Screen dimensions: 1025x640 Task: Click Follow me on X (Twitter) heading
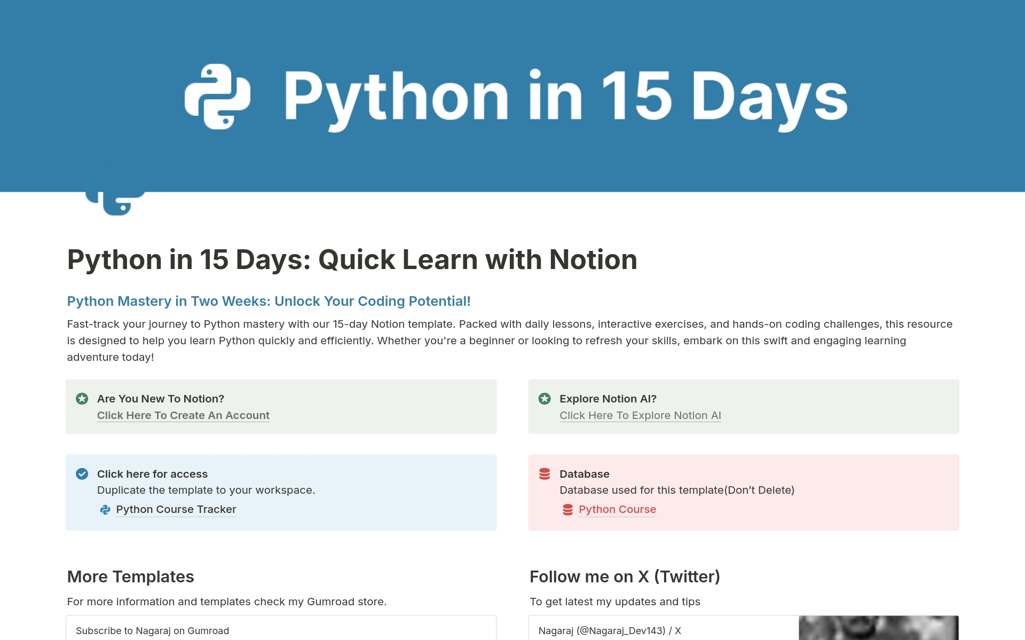coord(625,576)
